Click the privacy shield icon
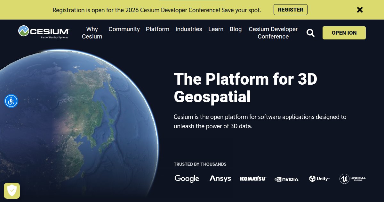This screenshot has width=384, height=202. point(12,191)
